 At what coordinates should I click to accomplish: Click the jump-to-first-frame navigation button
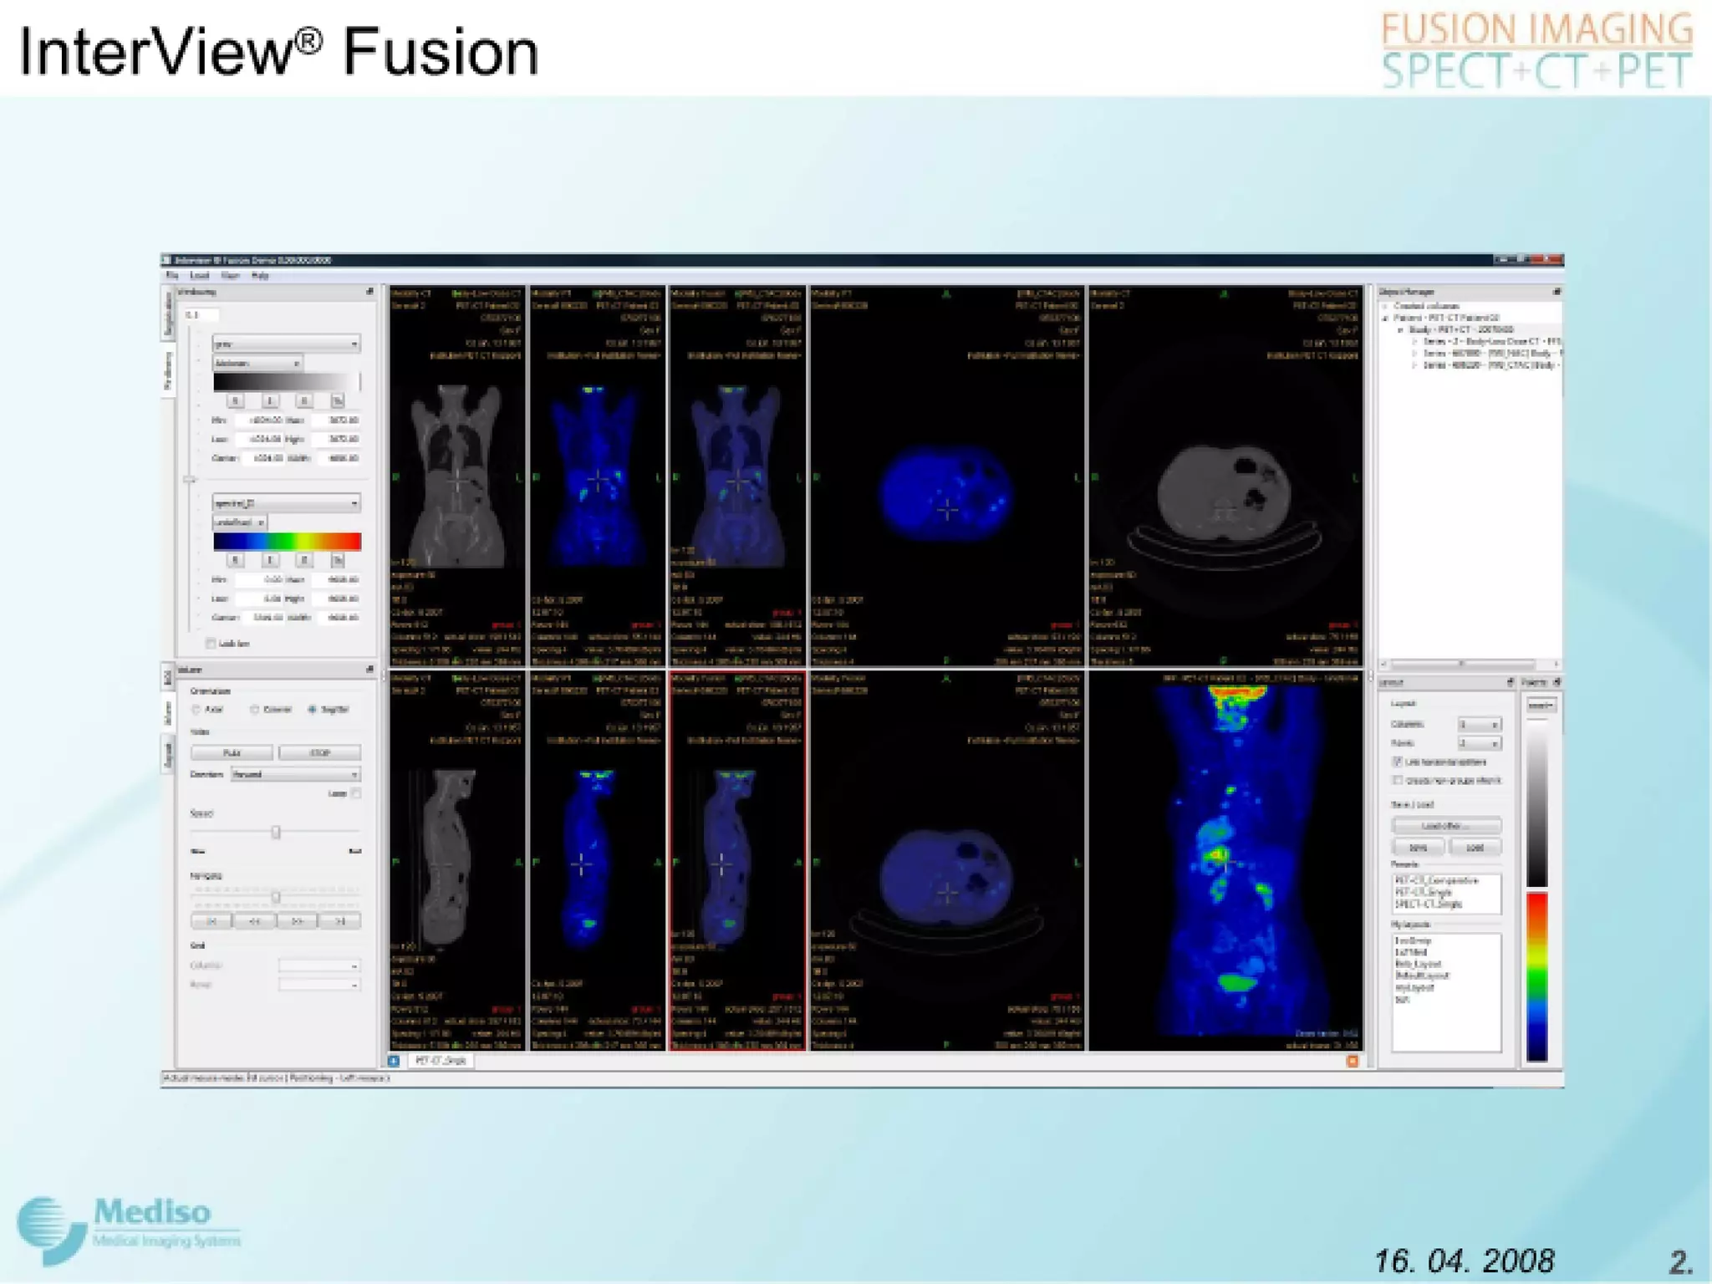click(x=211, y=921)
